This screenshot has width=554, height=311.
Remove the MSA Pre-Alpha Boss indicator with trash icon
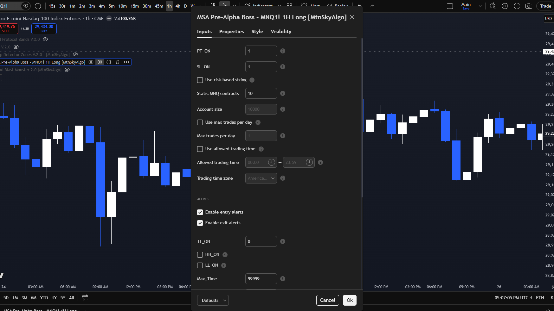(x=118, y=62)
